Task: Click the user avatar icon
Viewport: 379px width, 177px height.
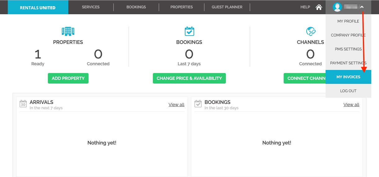Action: click(337, 7)
